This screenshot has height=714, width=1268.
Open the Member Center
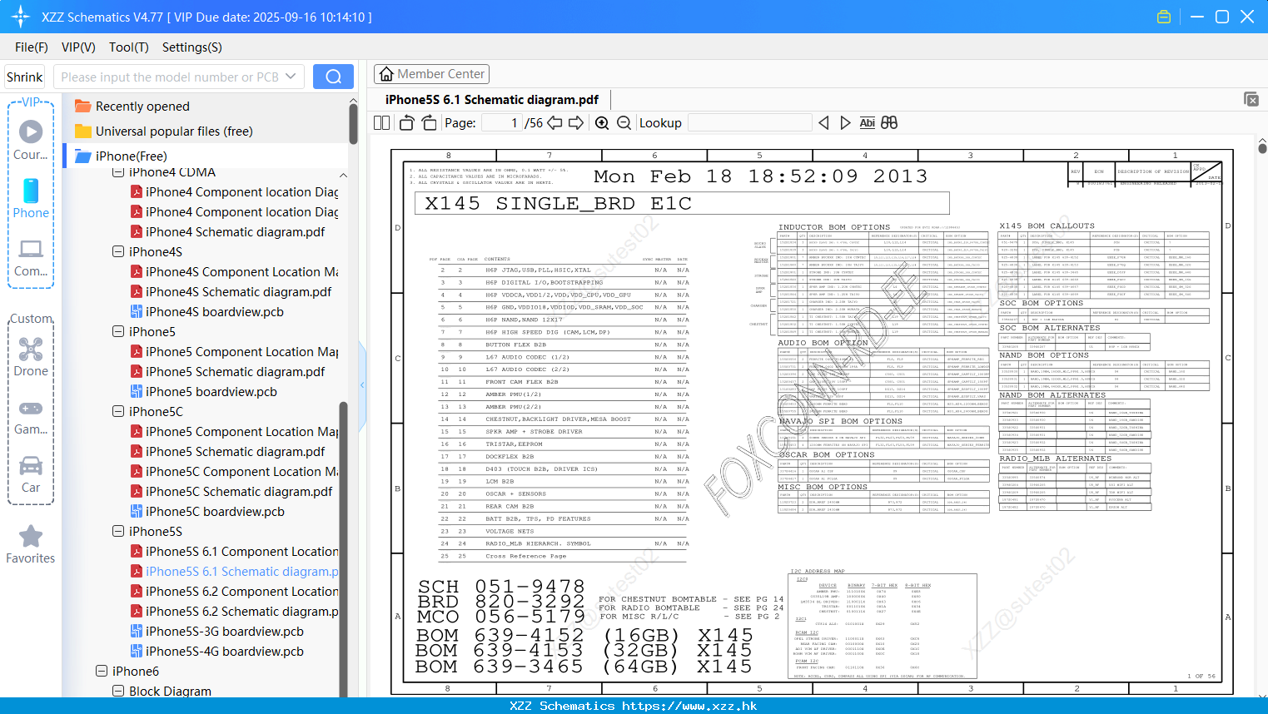coord(431,74)
